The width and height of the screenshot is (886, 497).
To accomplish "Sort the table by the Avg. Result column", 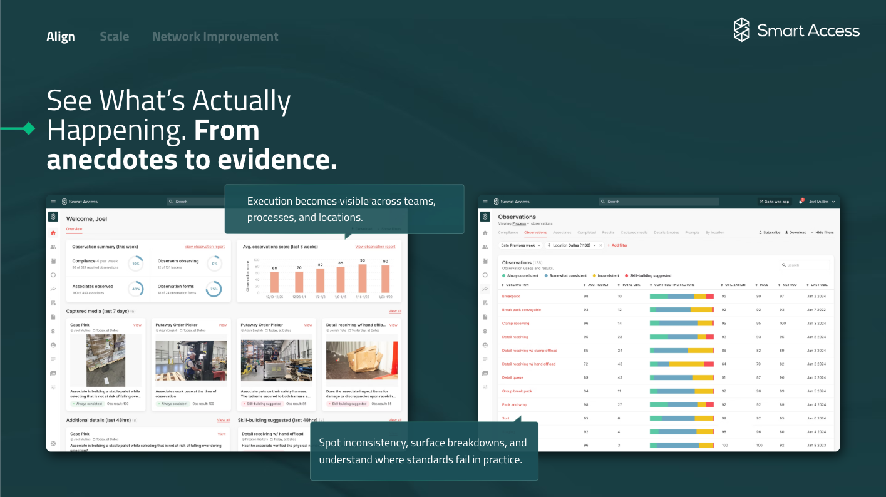I will pos(595,285).
